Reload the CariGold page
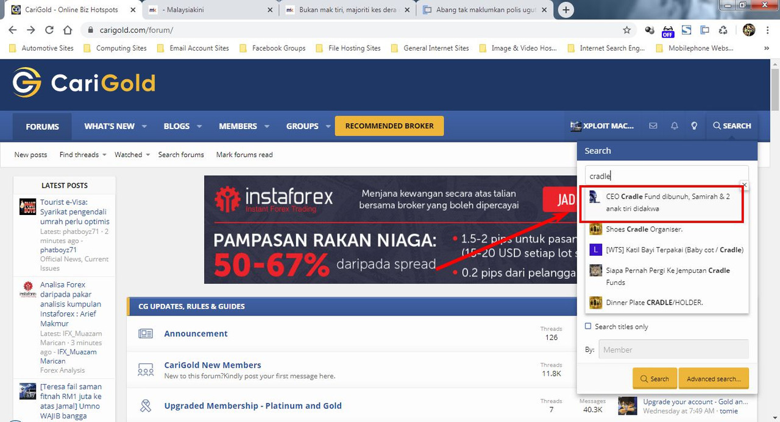Viewport: 780px width, 422px height. point(49,30)
